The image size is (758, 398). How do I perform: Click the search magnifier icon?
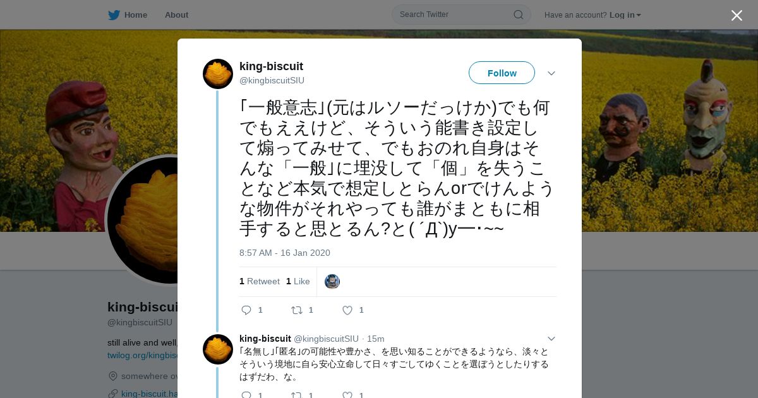(x=518, y=15)
